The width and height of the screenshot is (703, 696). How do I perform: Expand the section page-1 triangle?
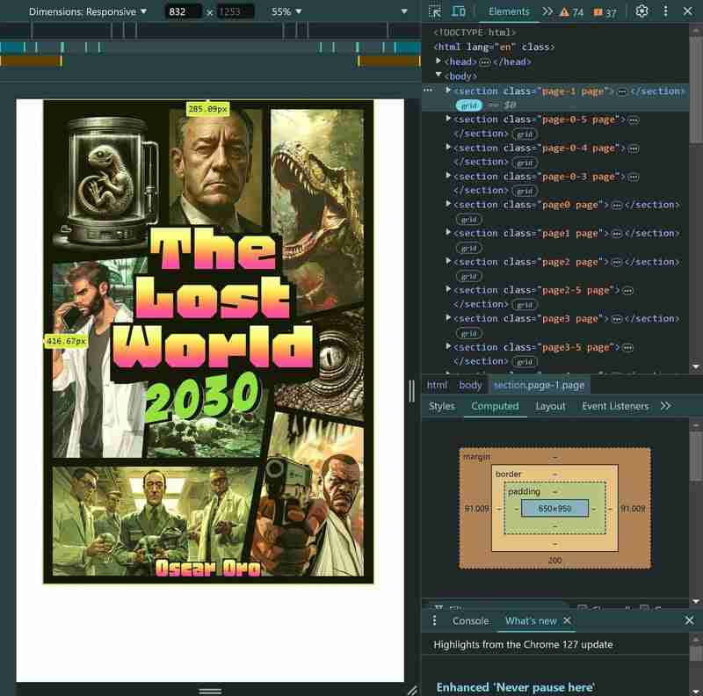(x=447, y=91)
